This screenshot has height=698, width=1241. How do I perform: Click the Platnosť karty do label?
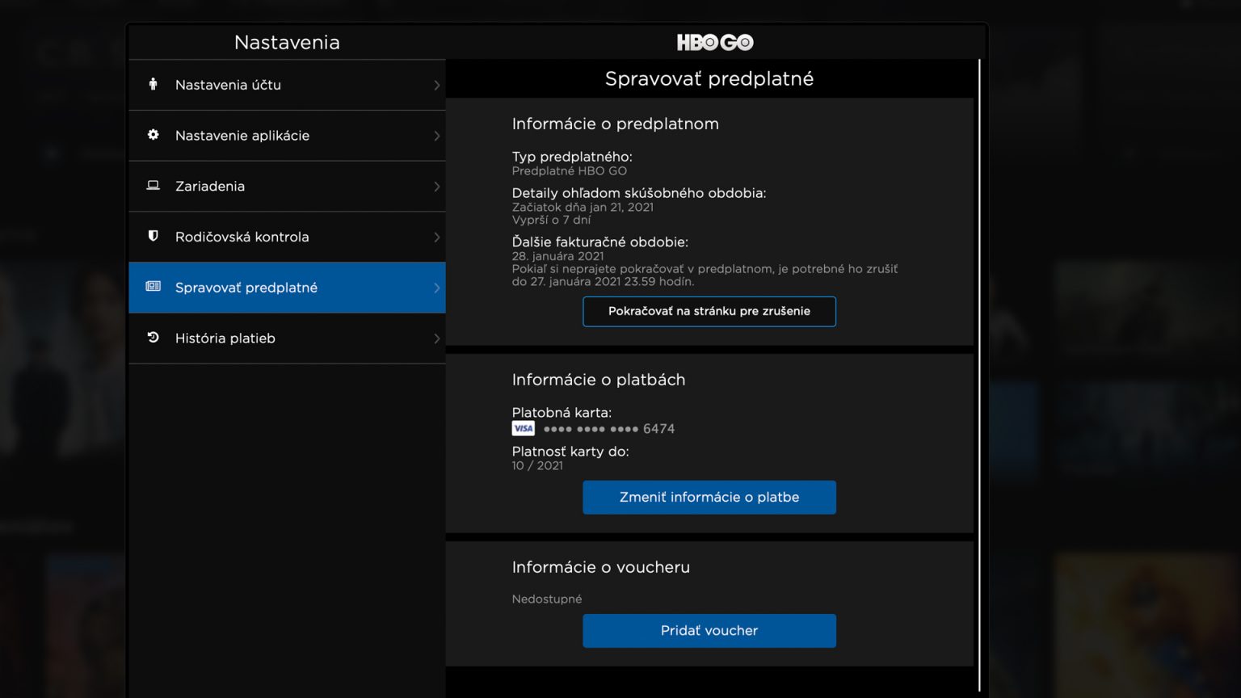coord(570,451)
